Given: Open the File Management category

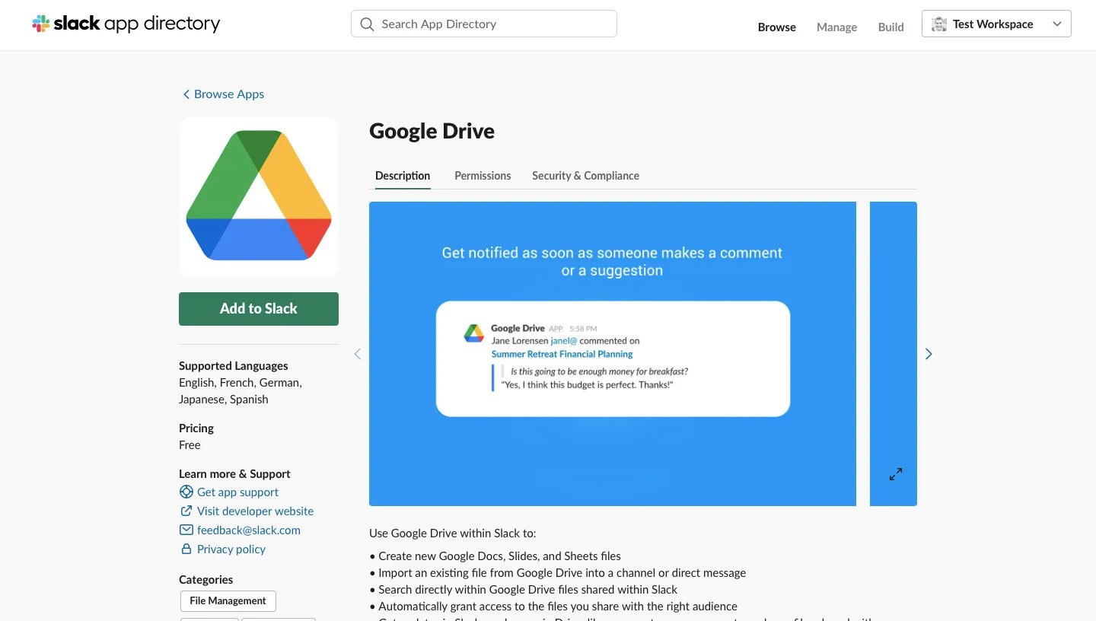Looking at the screenshot, I should point(228,600).
